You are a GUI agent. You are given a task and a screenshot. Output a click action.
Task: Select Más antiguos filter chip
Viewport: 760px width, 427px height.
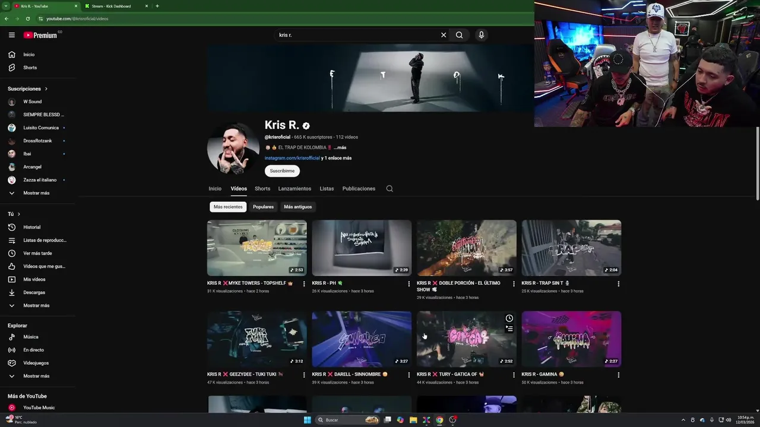click(297, 207)
